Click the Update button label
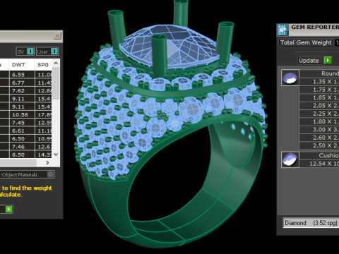Viewport: 339px width, 254px height. [x=309, y=61]
